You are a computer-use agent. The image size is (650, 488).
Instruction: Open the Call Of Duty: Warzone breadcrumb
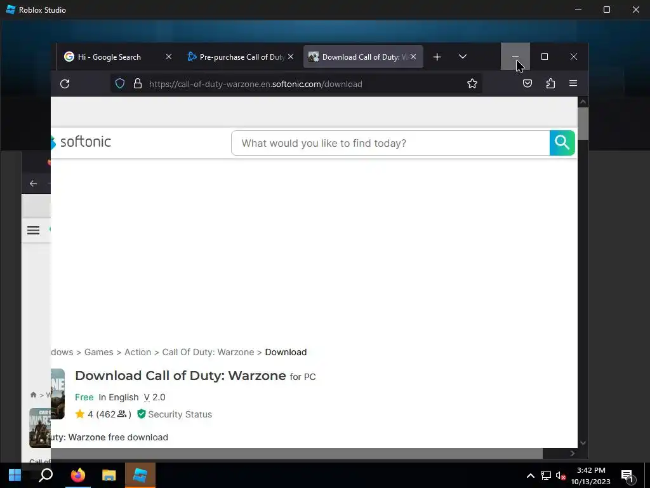click(208, 352)
